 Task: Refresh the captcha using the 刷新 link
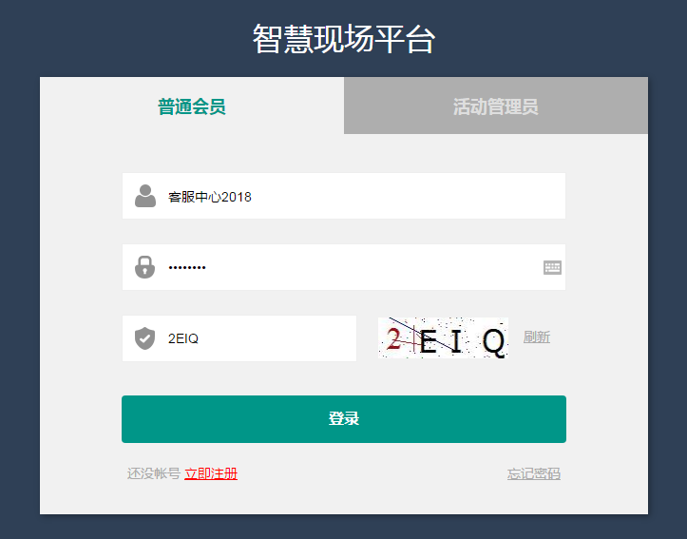(537, 337)
